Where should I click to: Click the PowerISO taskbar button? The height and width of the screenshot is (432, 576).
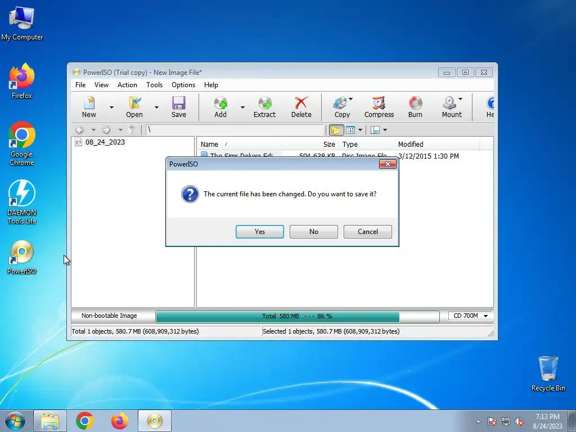tap(155, 421)
